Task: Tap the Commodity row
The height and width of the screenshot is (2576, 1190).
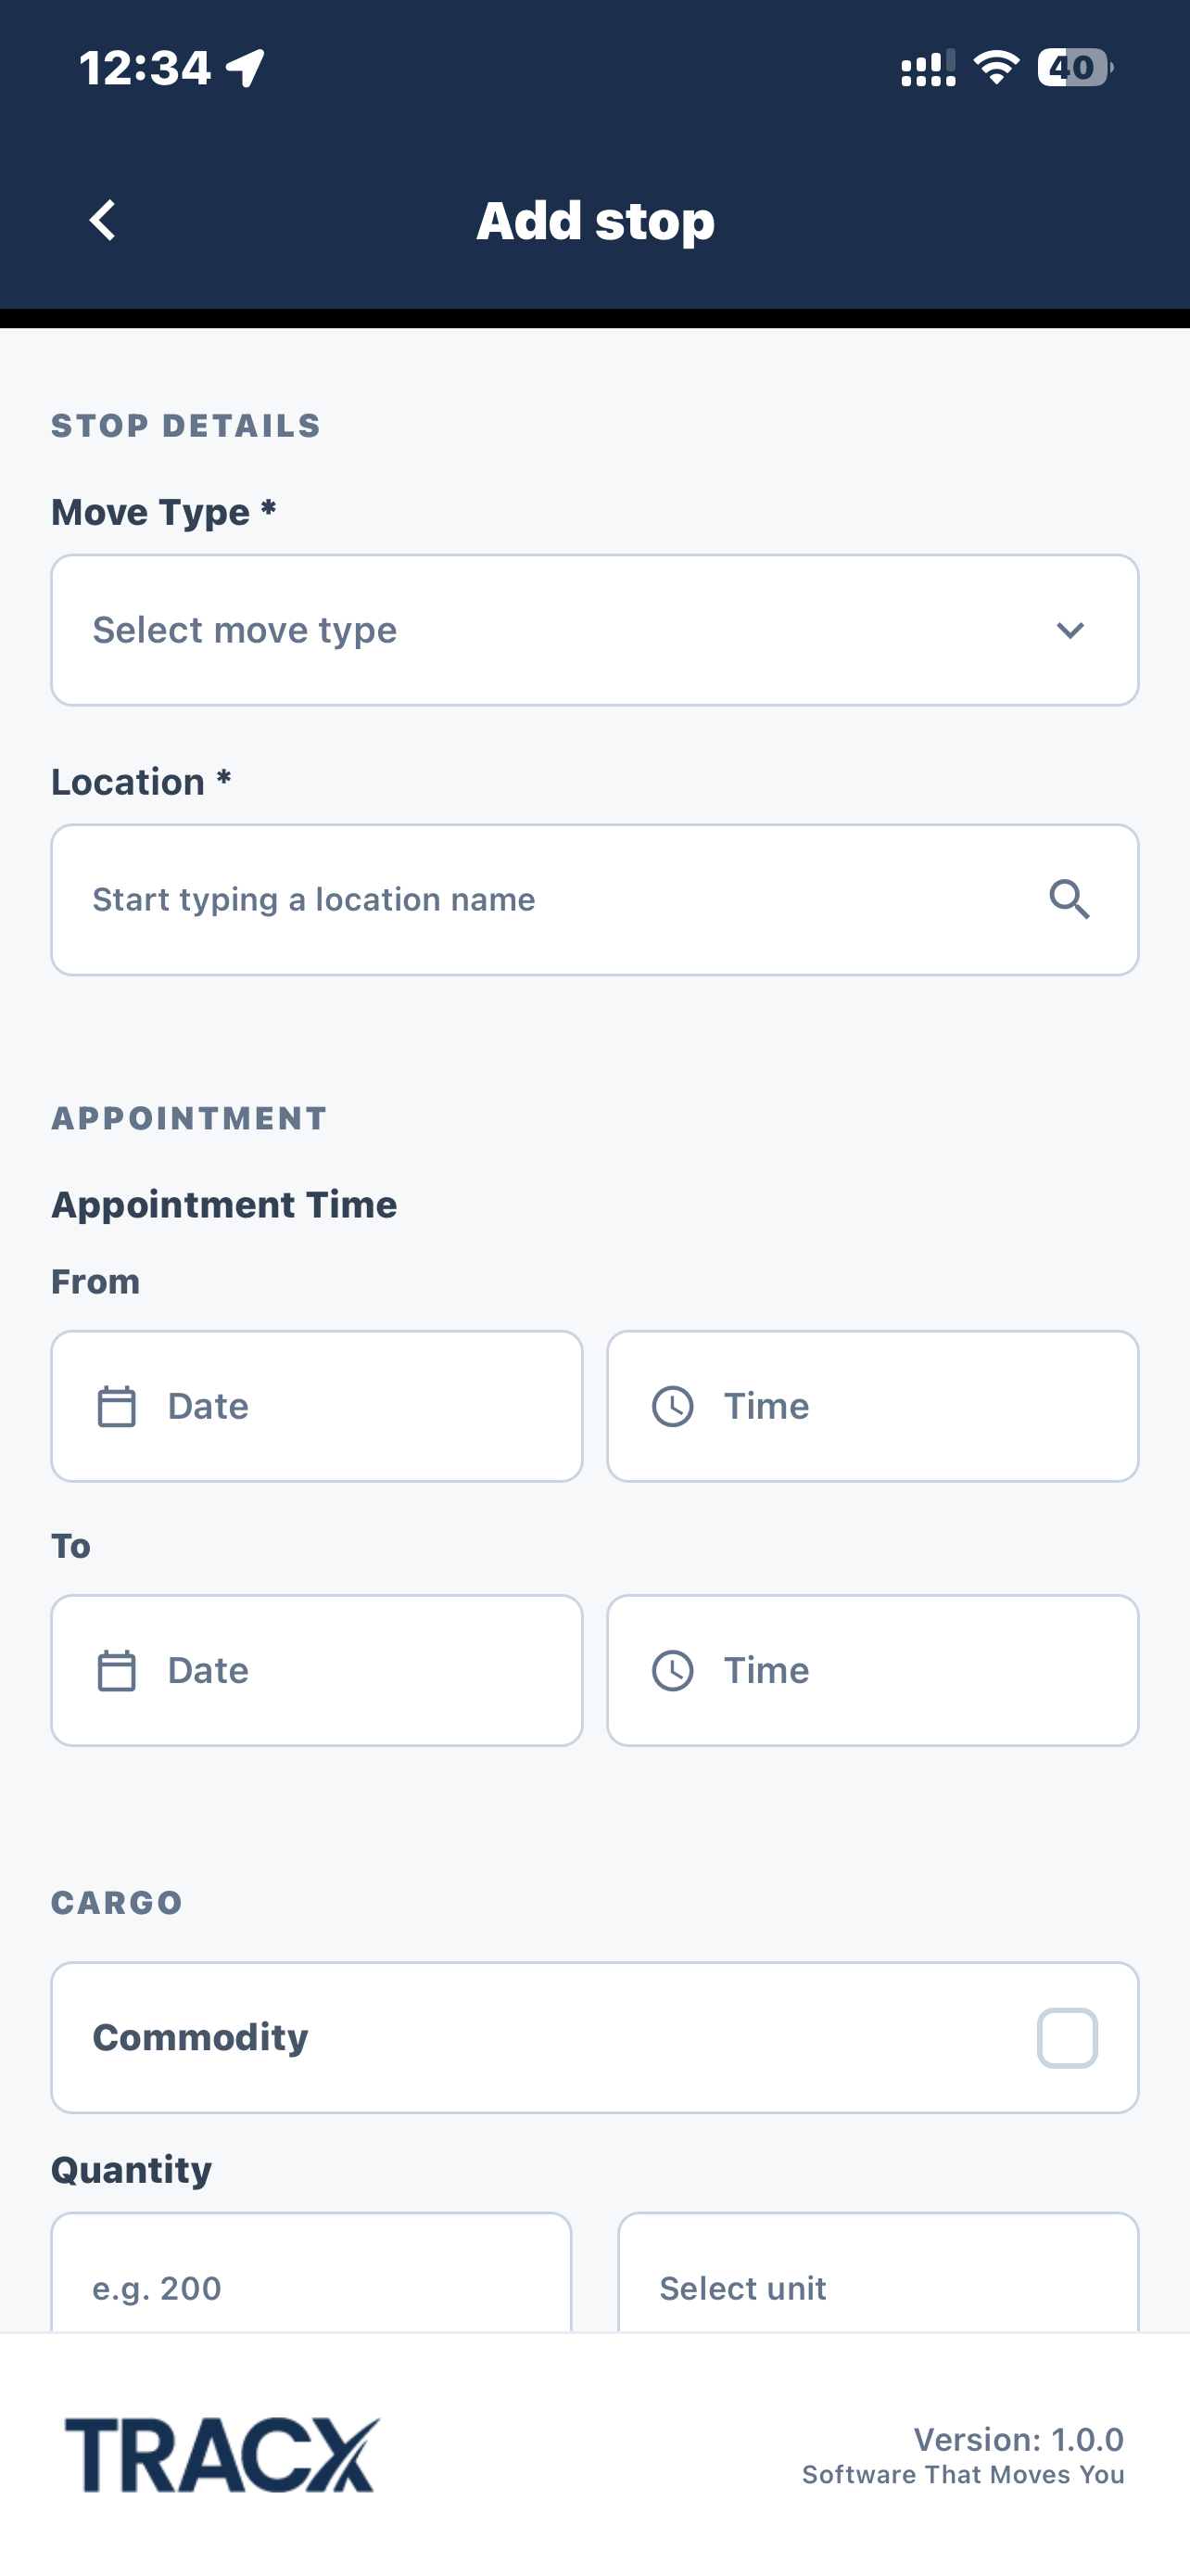Action: [594, 2037]
